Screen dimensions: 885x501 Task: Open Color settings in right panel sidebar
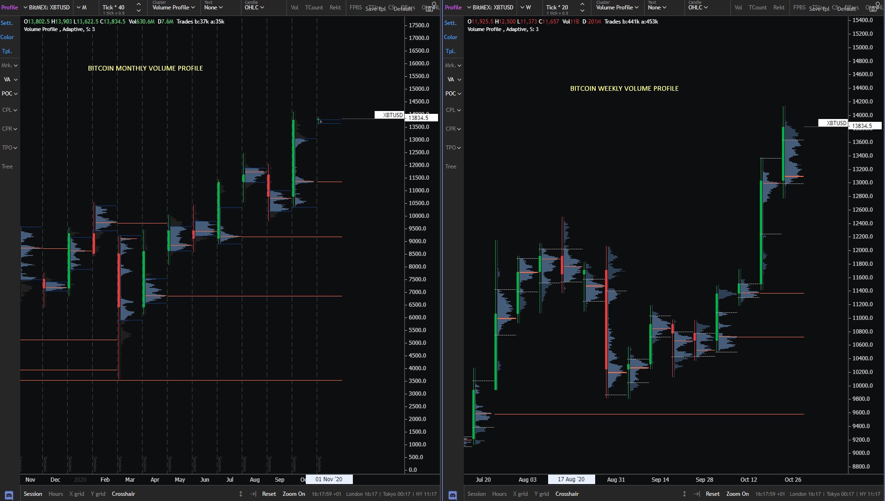(x=451, y=37)
